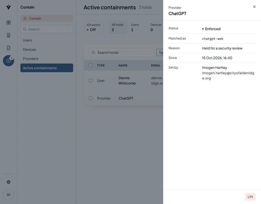Tick the checkbox for ChatGPT provider row

coord(91,98)
